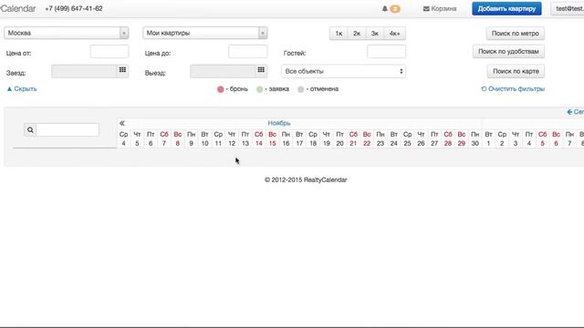Screen dimensions: 584x328
Task: Click the phone number +7 (499) 647-41-62
Action: pyautogui.click(x=74, y=8)
